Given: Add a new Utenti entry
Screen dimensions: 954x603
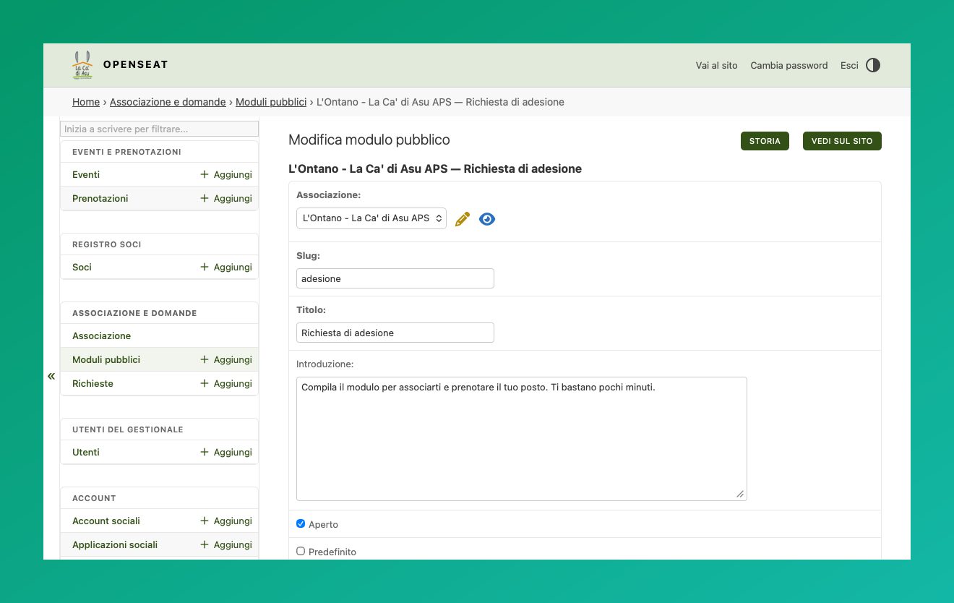Looking at the screenshot, I should (225, 452).
